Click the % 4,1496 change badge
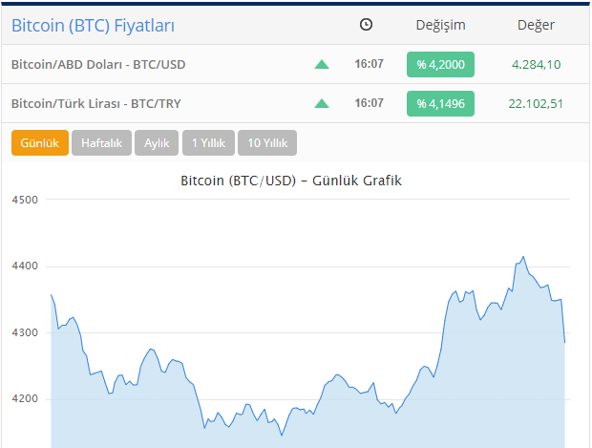This screenshot has height=448, width=592. coord(440,103)
